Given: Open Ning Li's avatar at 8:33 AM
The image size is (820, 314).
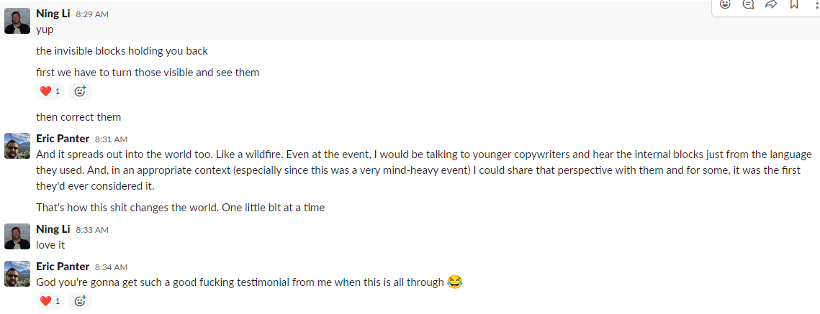Looking at the screenshot, I should tap(17, 236).
